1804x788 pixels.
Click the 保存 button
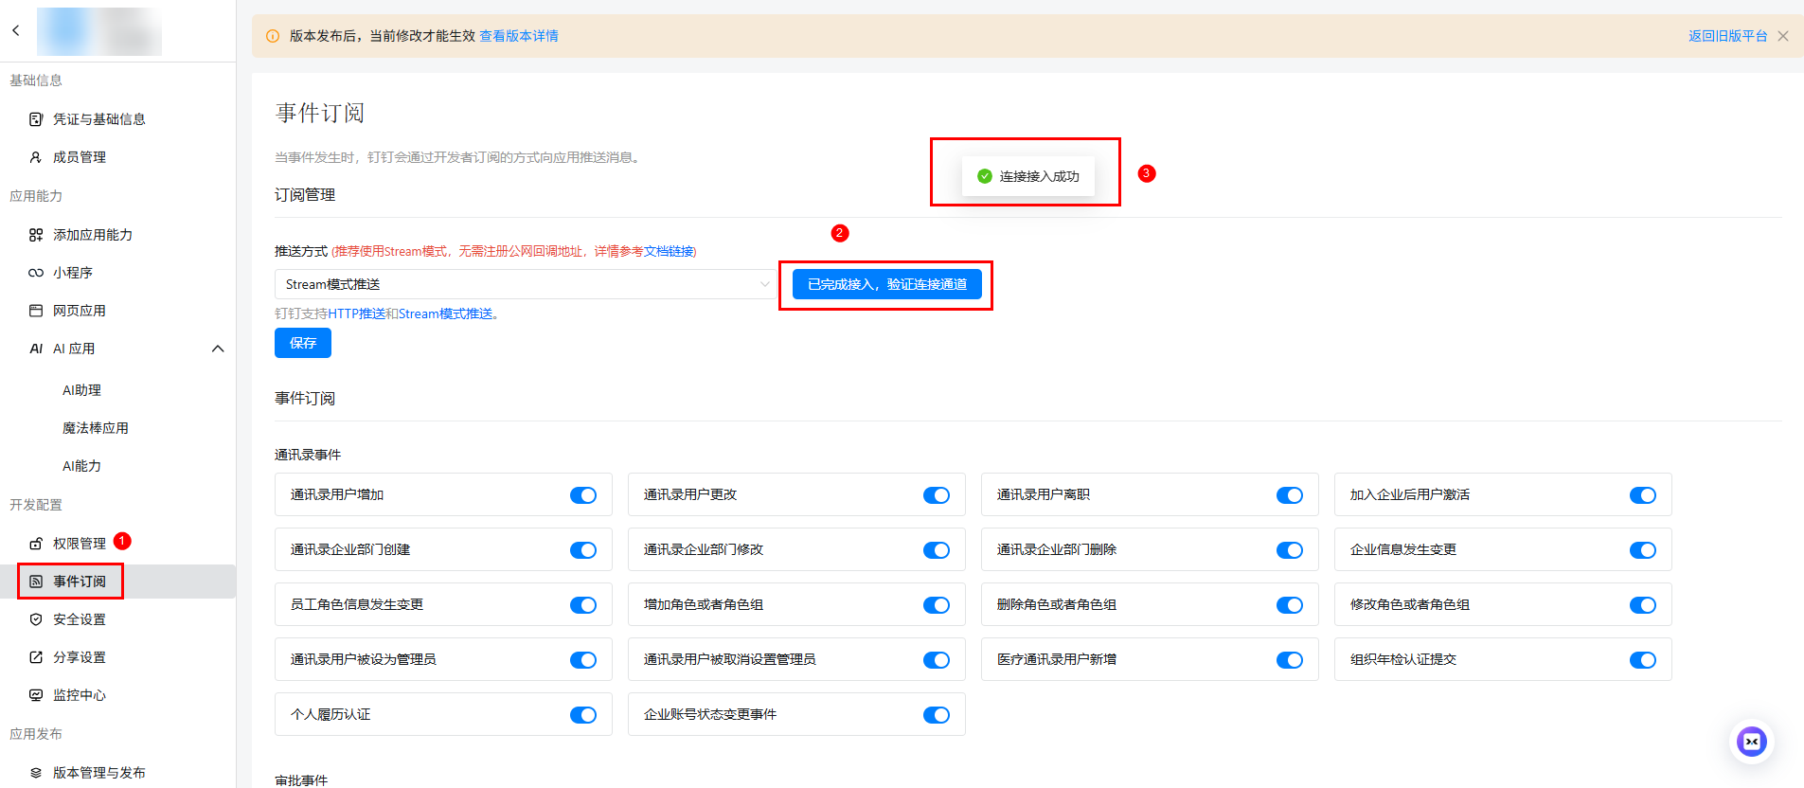303,343
